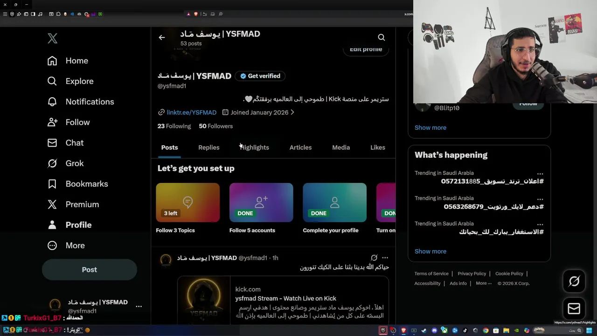This screenshot has width=597, height=336.
Task: Open the 50 Followers list
Action: point(215,126)
